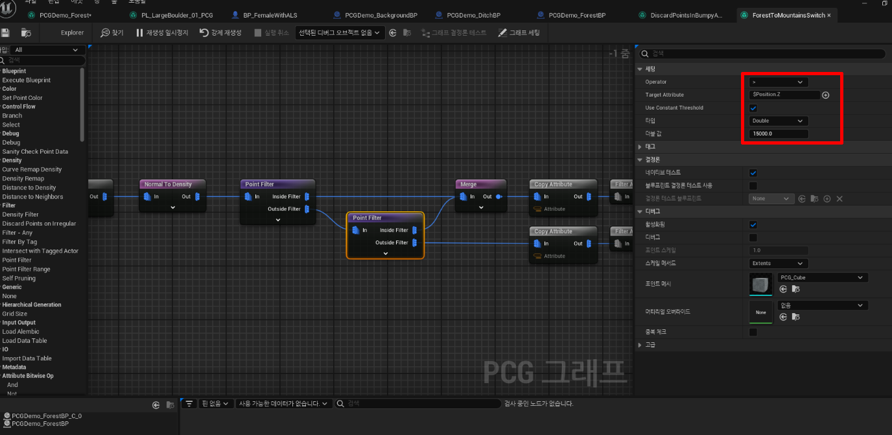Open the Operator dropdown
Screen dimensions: 892x435
pyautogui.click(x=778, y=82)
